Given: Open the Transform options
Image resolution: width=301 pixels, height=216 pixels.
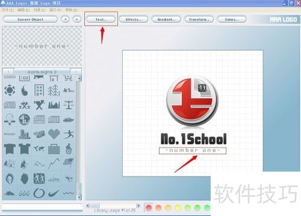Looking at the screenshot, I should pyautogui.click(x=199, y=19).
